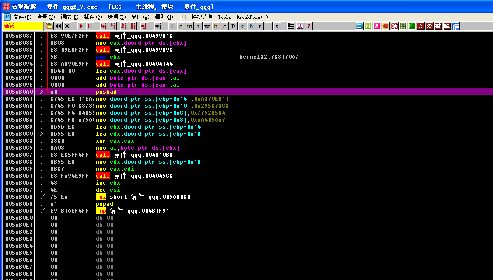The image size is (493, 280).
Task: Click the red '爱' toolbar icon
Action: (x=430, y=26)
